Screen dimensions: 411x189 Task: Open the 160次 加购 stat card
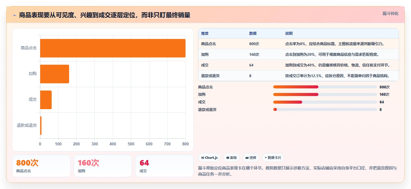(103, 166)
